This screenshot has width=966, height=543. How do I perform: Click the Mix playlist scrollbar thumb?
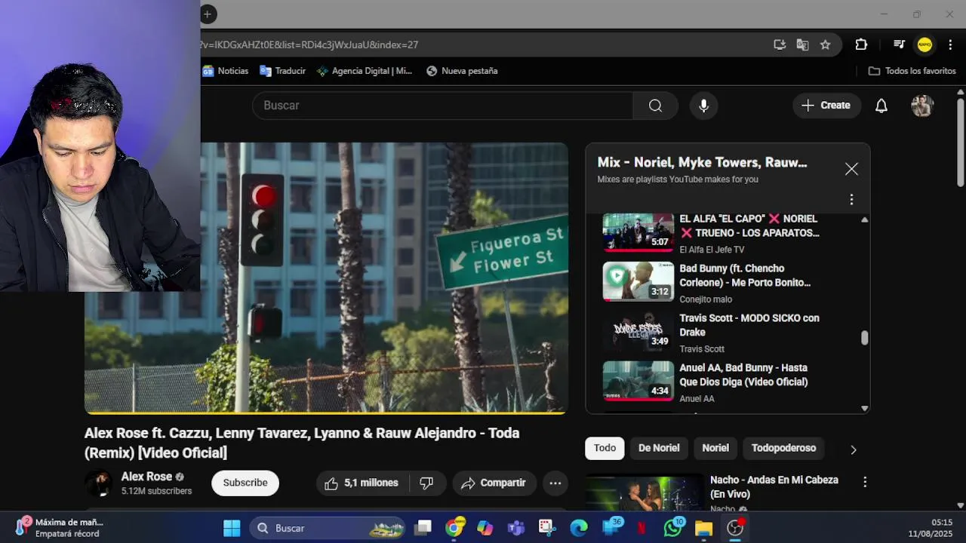(865, 338)
